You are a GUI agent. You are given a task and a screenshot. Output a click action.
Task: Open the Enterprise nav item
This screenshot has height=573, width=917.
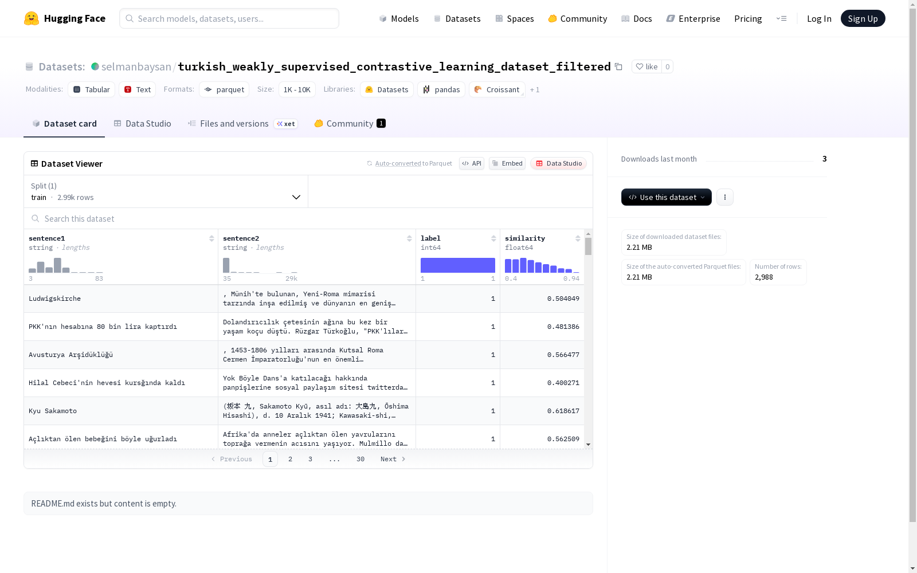pyautogui.click(x=693, y=18)
